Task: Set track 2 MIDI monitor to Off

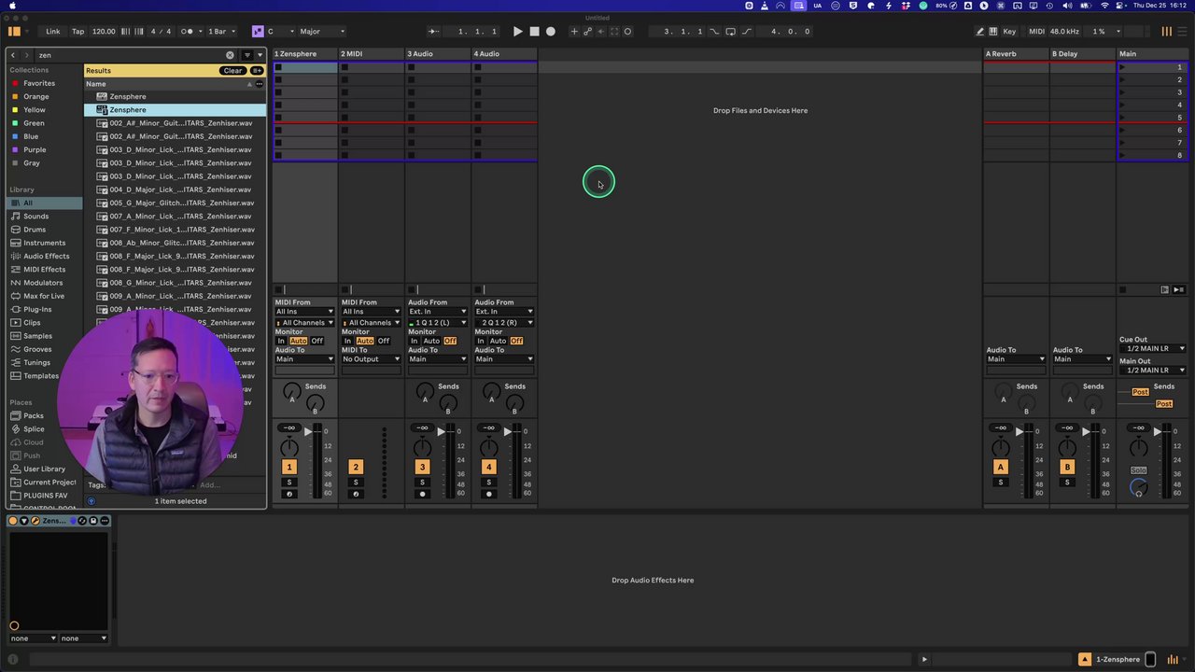Action: pos(384,342)
